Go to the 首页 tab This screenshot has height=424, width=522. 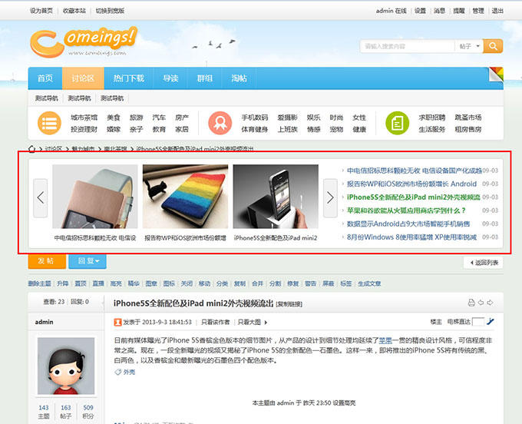(x=45, y=78)
